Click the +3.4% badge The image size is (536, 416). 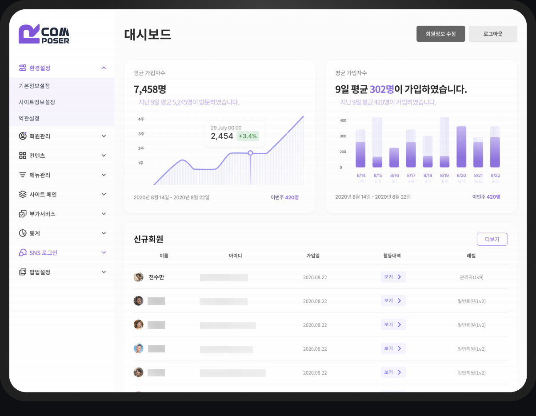248,136
